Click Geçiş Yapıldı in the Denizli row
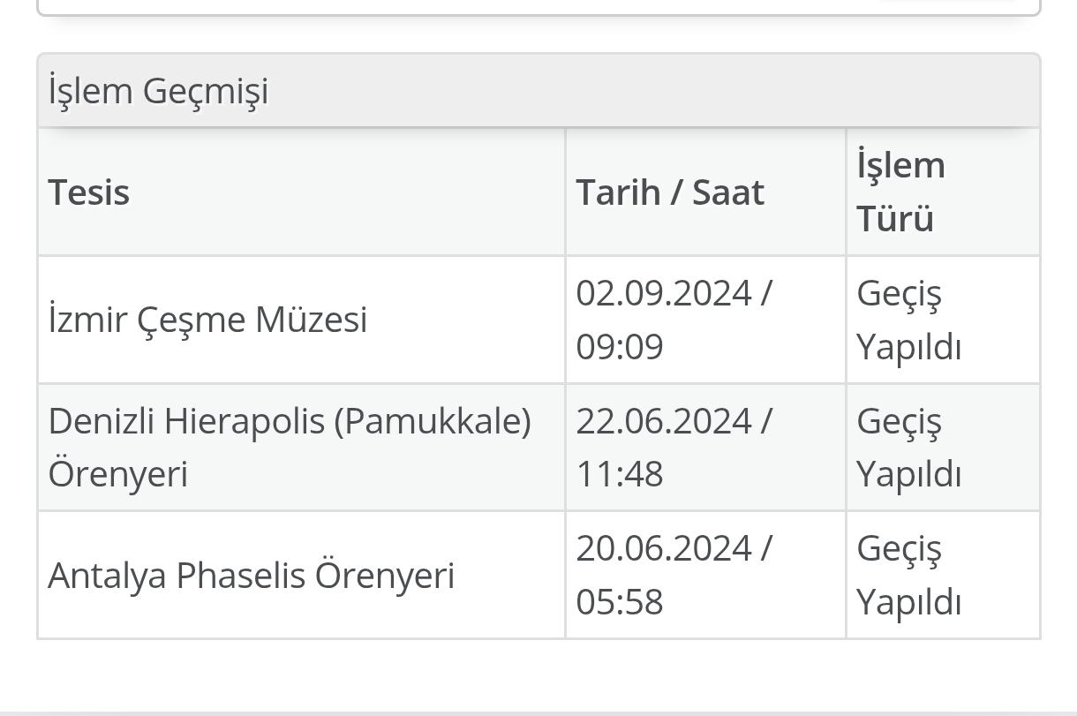 [x=908, y=448]
